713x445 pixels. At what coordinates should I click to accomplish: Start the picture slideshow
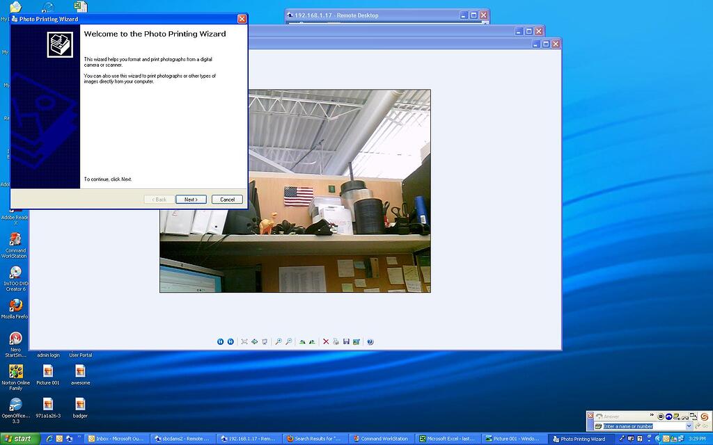tap(265, 341)
